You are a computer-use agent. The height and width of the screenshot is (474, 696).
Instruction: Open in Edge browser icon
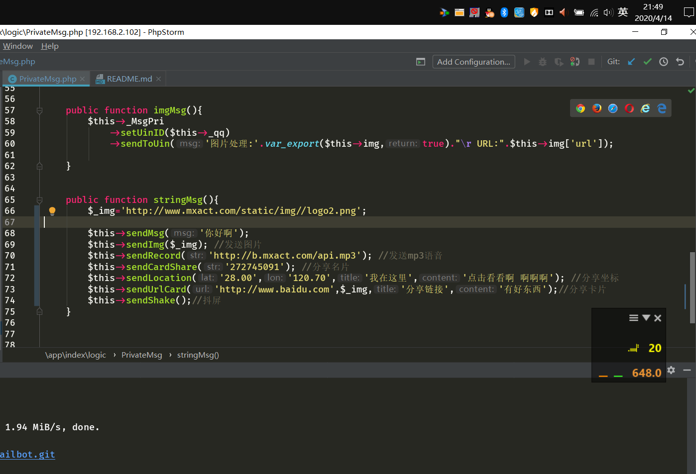click(662, 108)
